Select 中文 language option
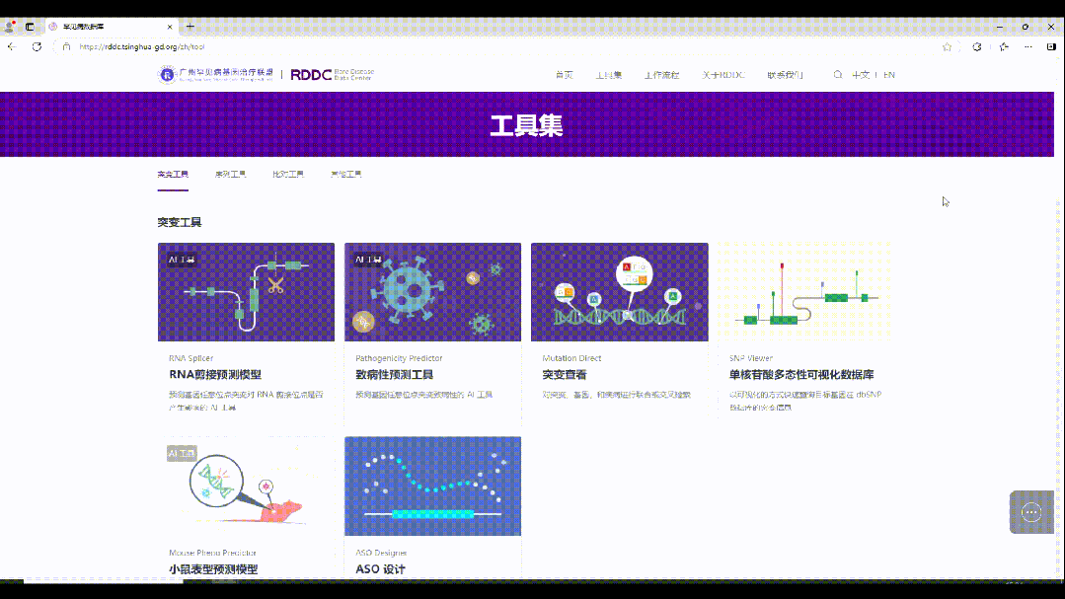The width and height of the screenshot is (1065, 599). click(861, 75)
